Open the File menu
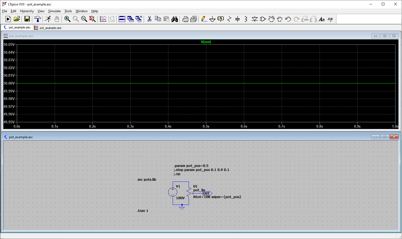 tap(5, 11)
